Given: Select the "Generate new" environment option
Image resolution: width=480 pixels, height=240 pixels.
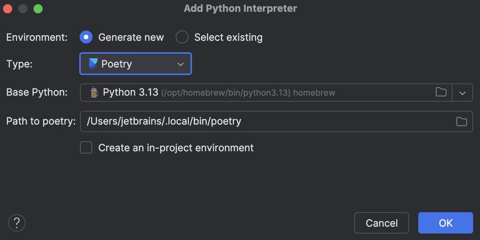Looking at the screenshot, I should point(86,37).
